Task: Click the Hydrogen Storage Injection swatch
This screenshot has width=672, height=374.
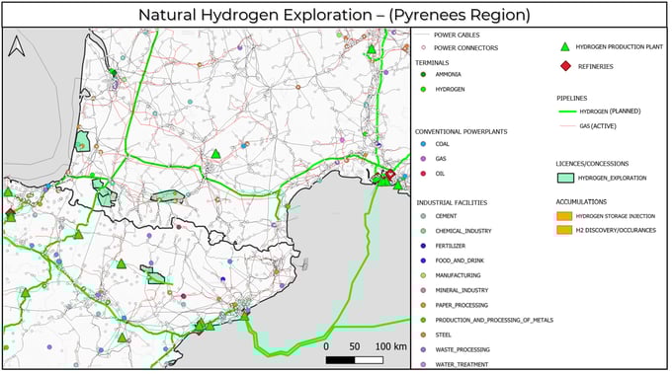Action: coord(564,216)
